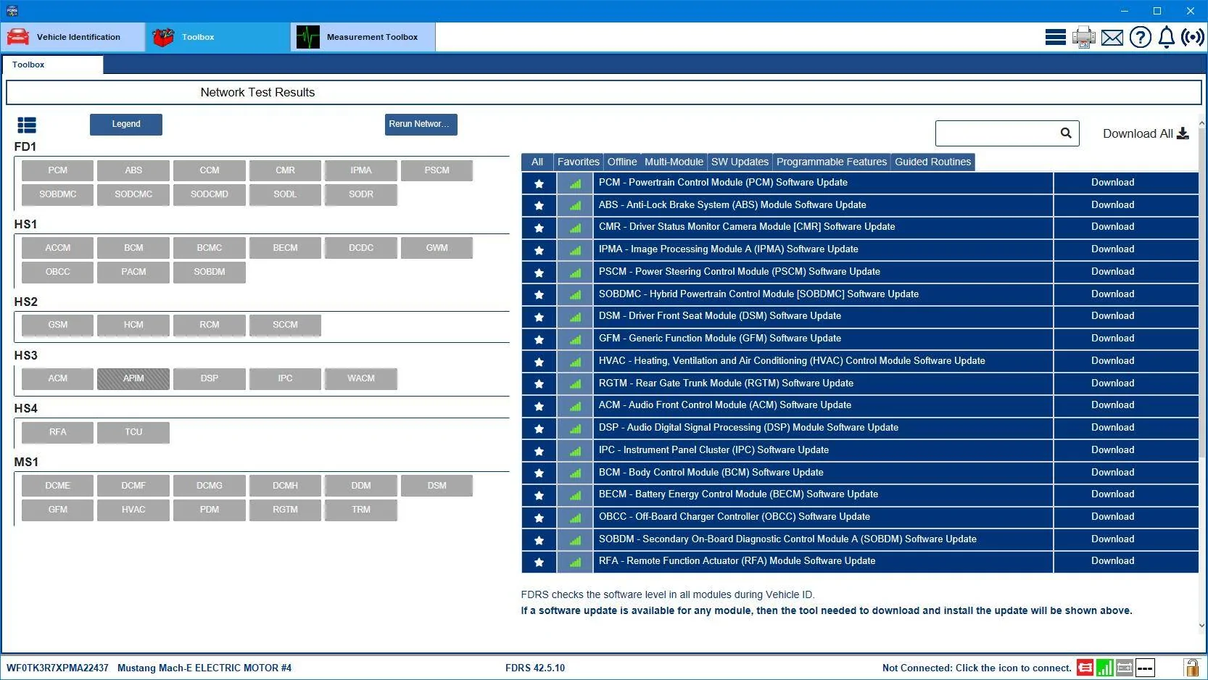This screenshot has width=1208, height=680.
Task: Select the HVAC module in MS1
Action: tap(133, 510)
